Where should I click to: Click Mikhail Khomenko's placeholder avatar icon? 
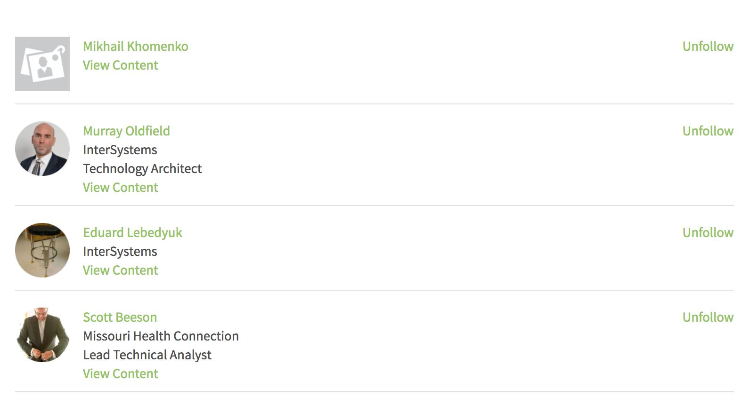tap(42, 64)
